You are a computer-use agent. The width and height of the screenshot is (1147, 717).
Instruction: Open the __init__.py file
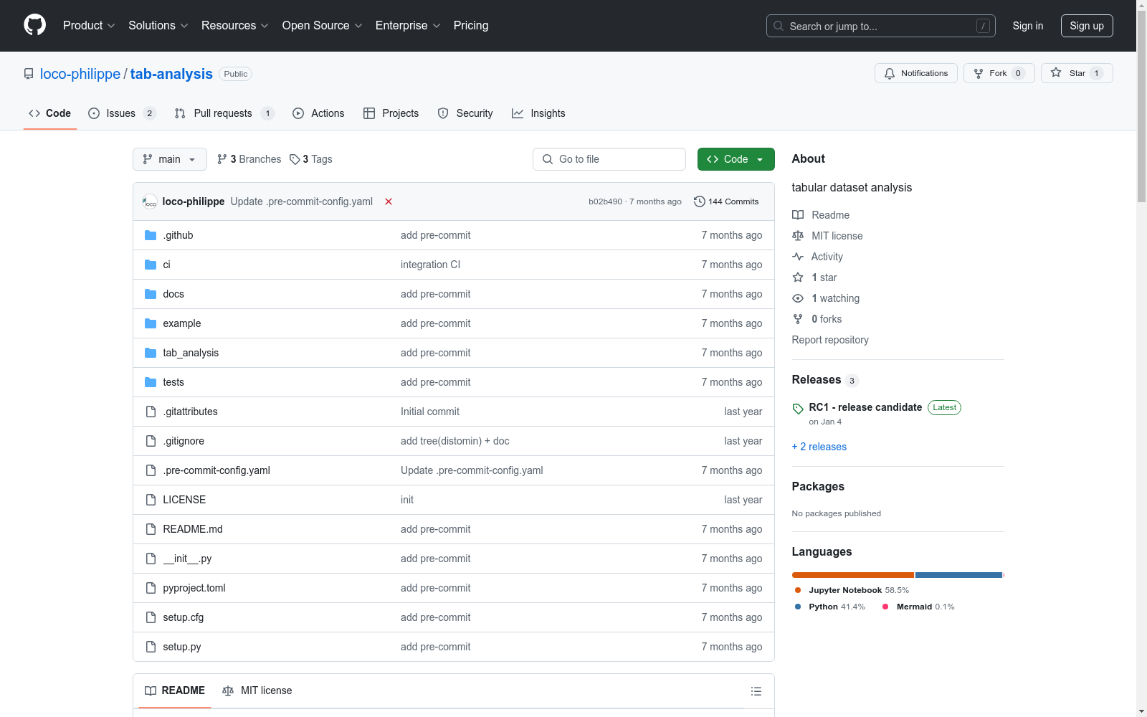(187, 559)
